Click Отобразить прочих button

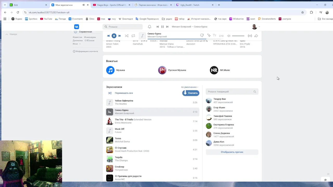[232, 152]
